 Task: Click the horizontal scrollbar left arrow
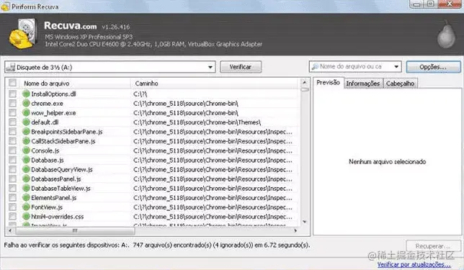10,230
